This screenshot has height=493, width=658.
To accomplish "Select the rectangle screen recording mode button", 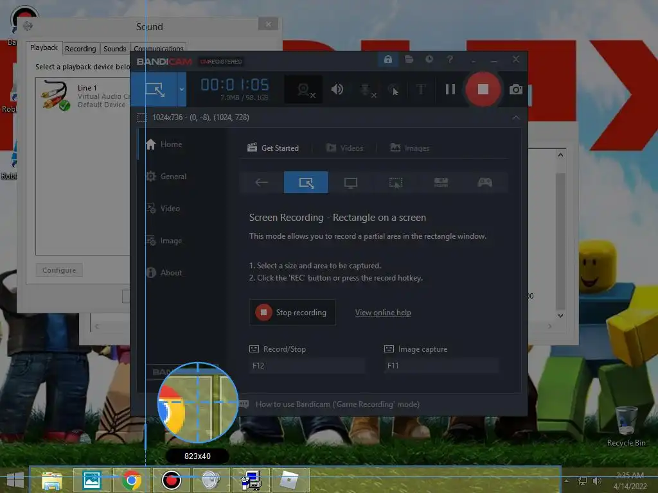I will (x=155, y=89).
